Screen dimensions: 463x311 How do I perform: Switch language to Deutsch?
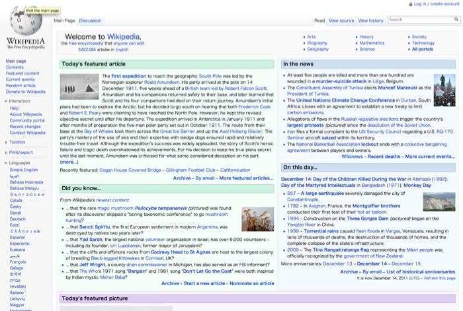(18, 219)
